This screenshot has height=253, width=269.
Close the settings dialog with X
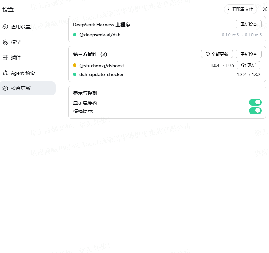pos(265,9)
